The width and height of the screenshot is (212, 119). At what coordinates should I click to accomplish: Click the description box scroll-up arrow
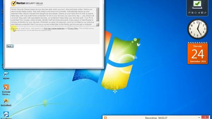97,9
